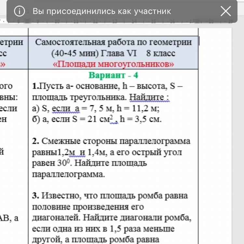Click the line "равен 30⁰. Найдите площадь"
The image size is (244, 244).
pos(89,163)
